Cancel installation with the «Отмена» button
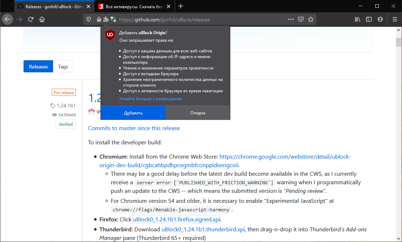The width and height of the screenshot is (402, 242). tap(198, 112)
